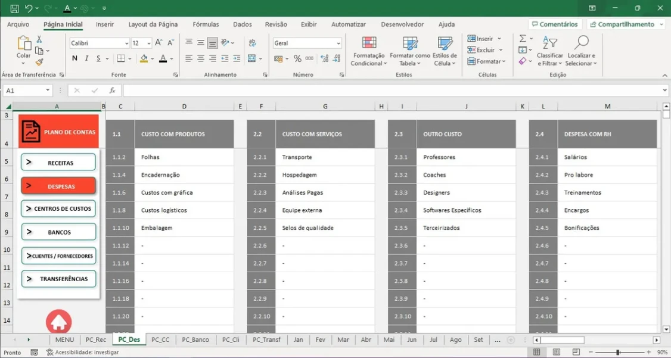This screenshot has width=671, height=358.
Task: Open the Geral number format dropdown
Action: [338, 43]
